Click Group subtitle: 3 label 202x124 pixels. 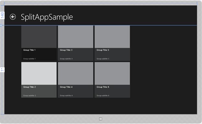tap(66, 59)
